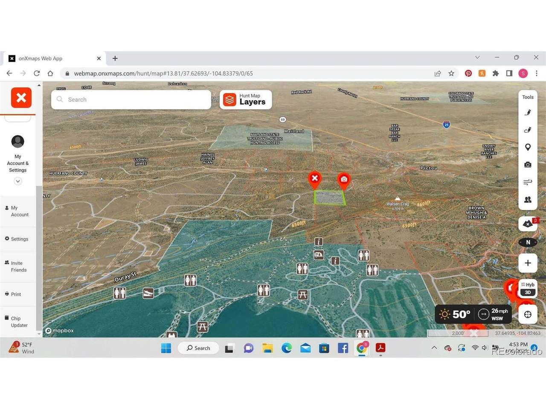546x409 pixels.
Task: Toggle the Hyb basemap option
Action: [528, 285]
